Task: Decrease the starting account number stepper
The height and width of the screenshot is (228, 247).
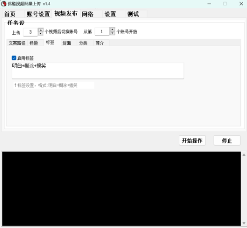Action: tap(112, 33)
